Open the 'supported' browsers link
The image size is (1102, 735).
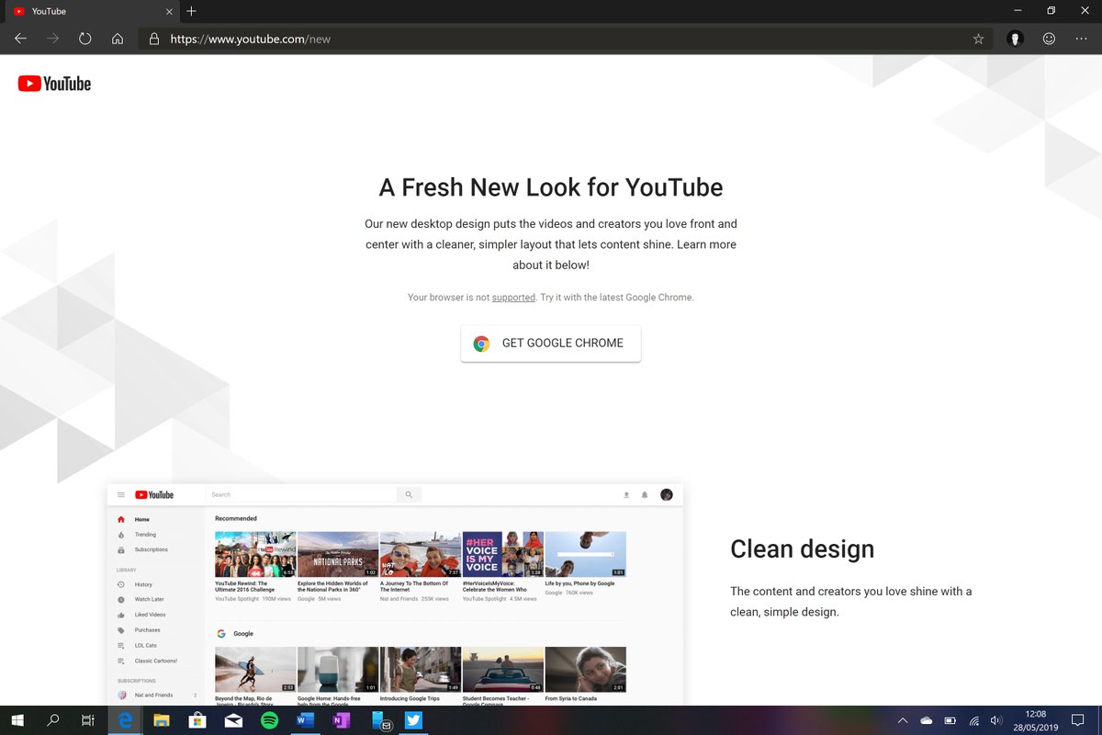click(513, 297)
